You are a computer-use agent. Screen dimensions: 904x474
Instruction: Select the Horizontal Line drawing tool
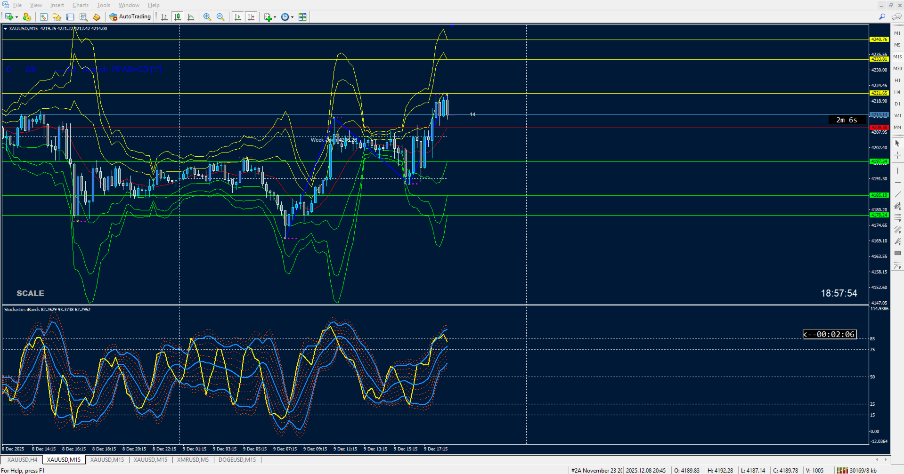coord(897,182)
